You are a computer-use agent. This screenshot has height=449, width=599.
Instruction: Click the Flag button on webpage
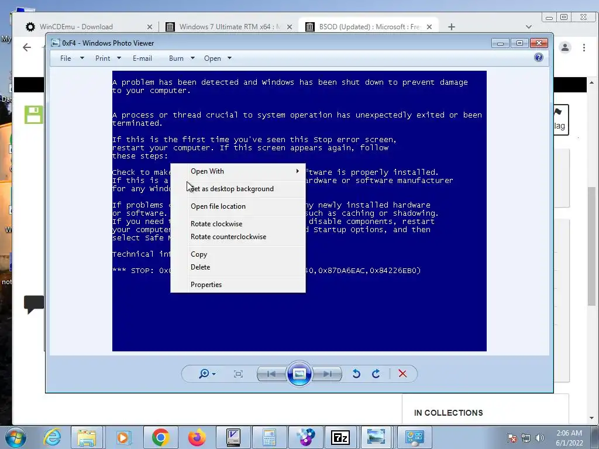point(560,120)
